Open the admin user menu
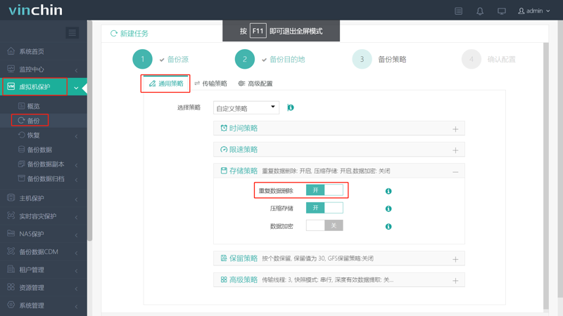This screenshot has height=316, width=563. coord(534,11)
